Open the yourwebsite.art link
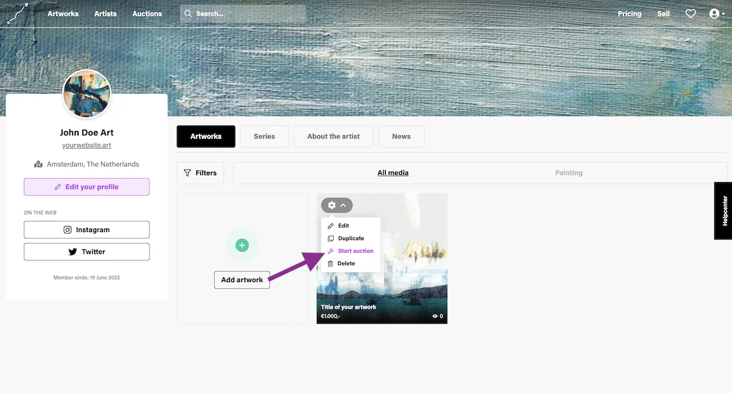Viewport: 732px width, 393px height. pyautogui.click(x=86, y=145)
